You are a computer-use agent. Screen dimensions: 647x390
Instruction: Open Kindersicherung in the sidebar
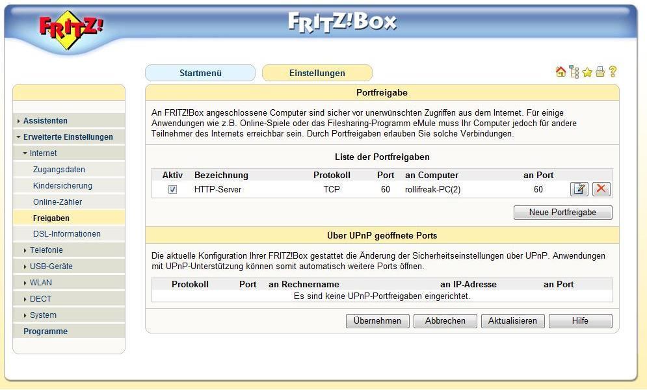click(62, 185)
